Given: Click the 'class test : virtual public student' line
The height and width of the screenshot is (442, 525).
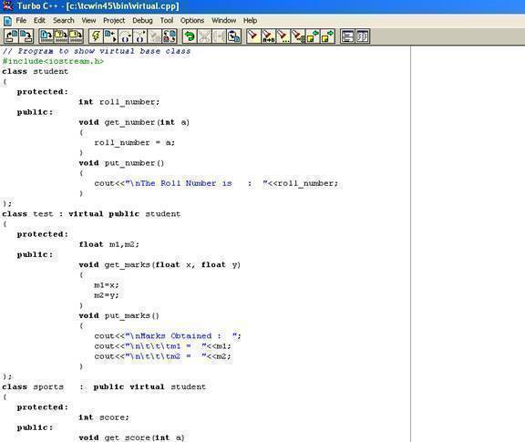Looking at the screenshot, I should [x=91, y=214].
